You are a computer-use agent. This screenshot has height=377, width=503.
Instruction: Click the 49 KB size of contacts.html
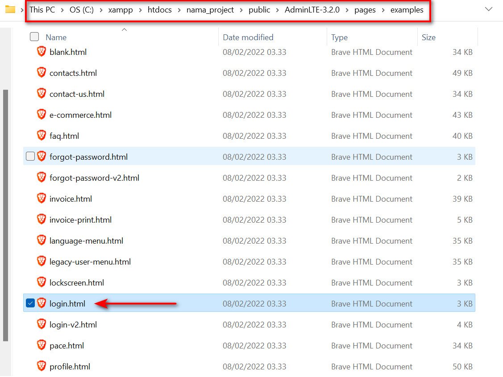(462, 73)
